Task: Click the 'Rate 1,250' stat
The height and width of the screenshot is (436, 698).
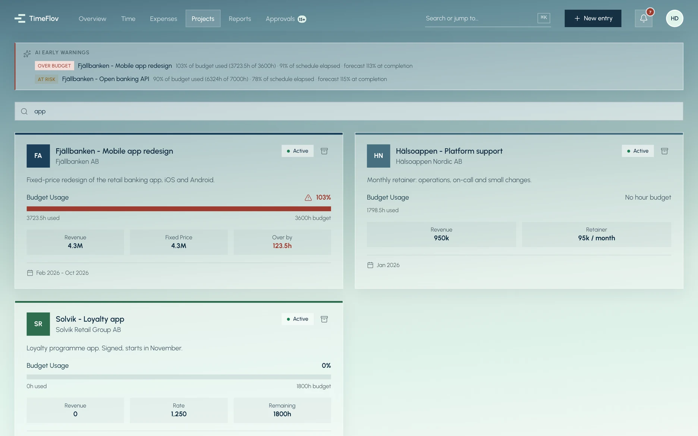Action: 179,410
